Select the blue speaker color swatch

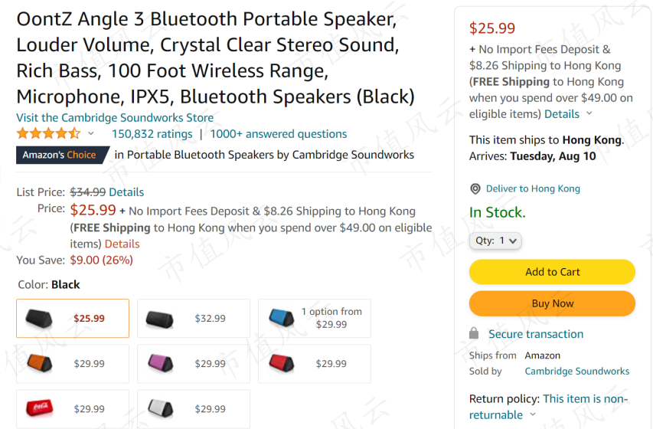pos(315,318)
